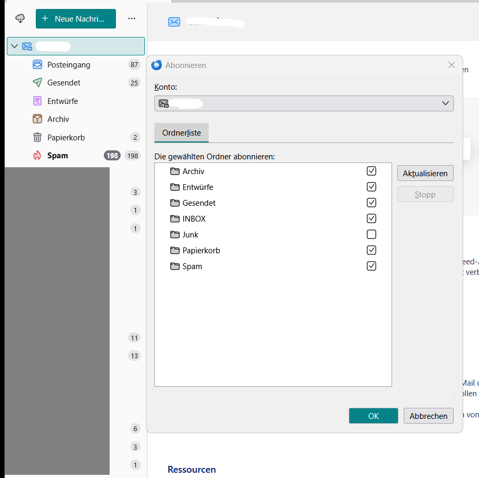Viewport: 479px width, 478px height.
Task: Close the Abonnieren dialog
Action: [452, 65]
